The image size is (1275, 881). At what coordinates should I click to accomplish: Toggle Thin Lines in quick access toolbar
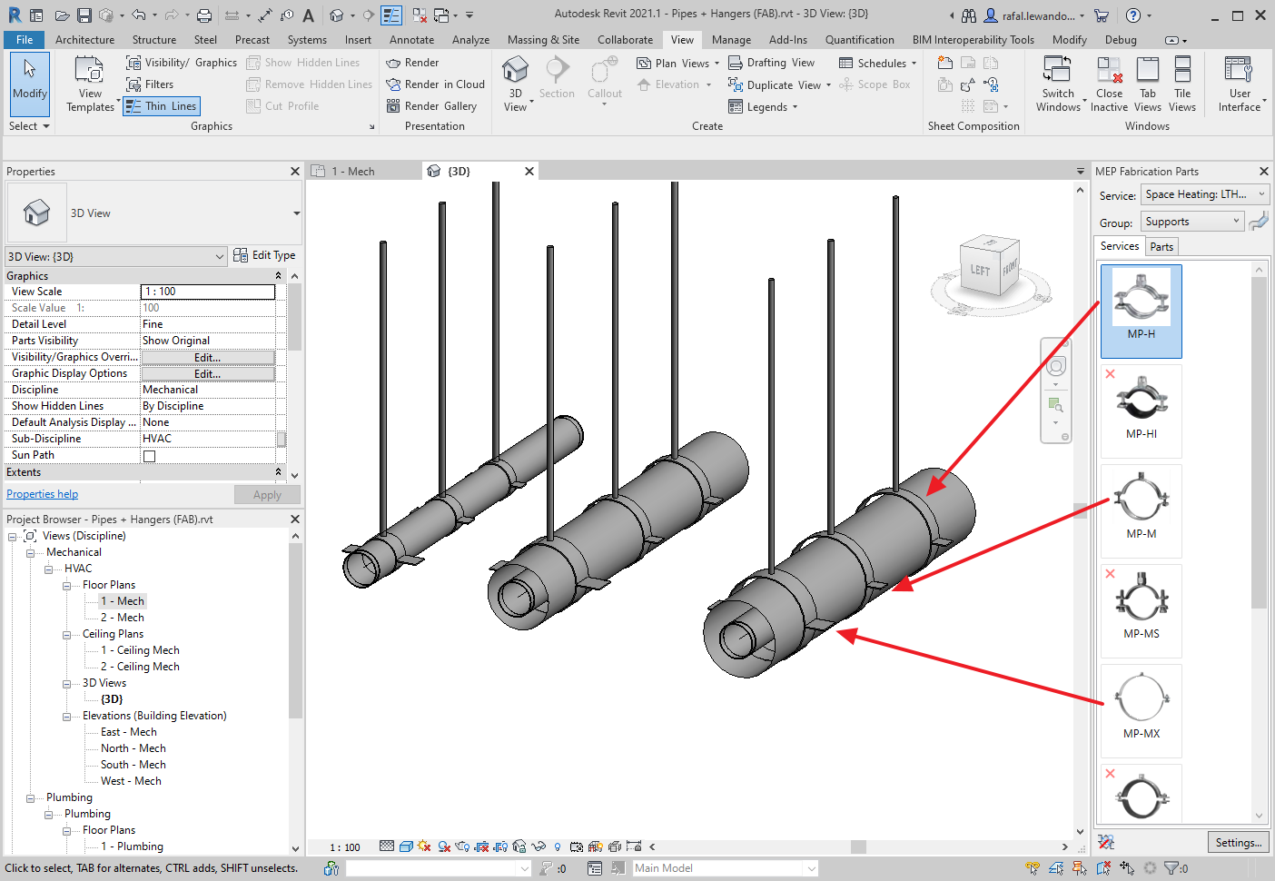[391, 15]
